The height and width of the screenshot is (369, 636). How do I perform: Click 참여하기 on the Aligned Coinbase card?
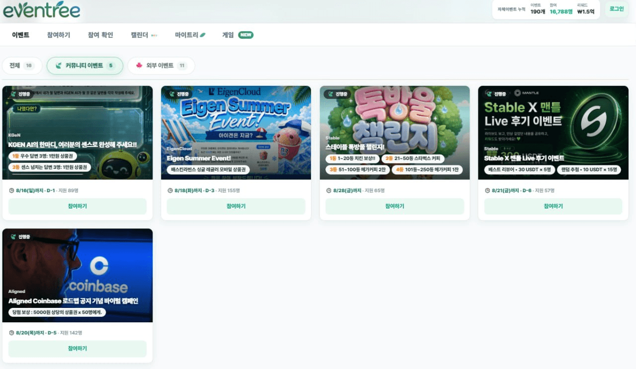(78, 349)
